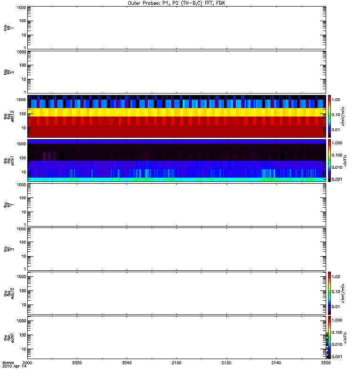Click the '1000' tick label of thb fbk scm1

22,144
